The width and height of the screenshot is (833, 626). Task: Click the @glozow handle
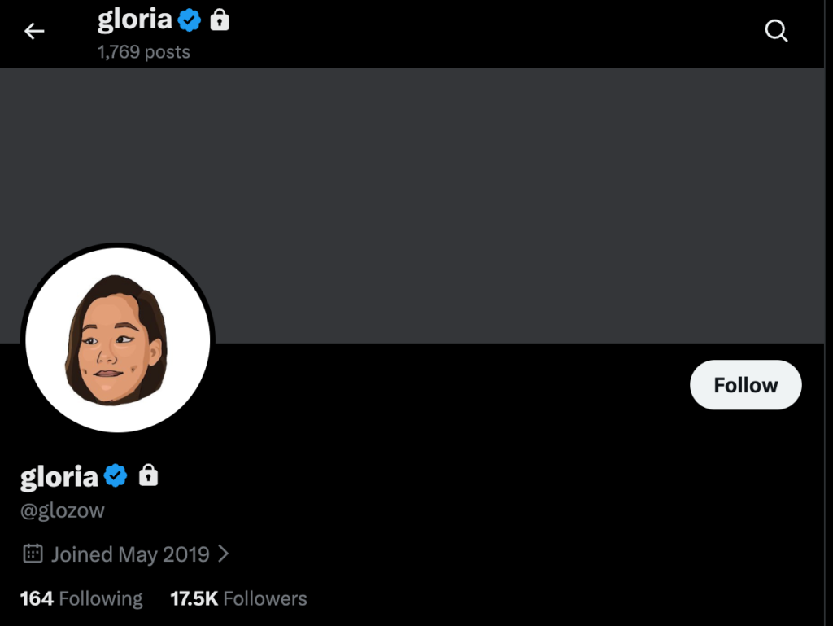coord(63,511)
